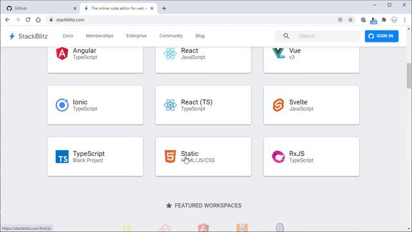Click the page vertical scrollbar thumb
412x232 pixels.
point(409,76)
